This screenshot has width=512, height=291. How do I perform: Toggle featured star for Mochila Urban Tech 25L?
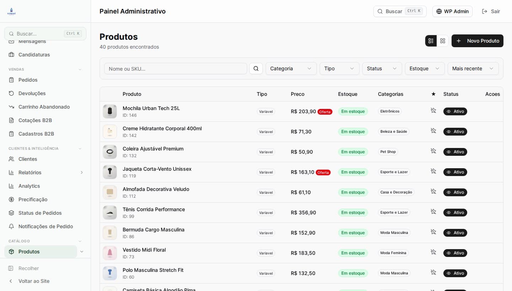pyautogui.click(x=433, y=111)
